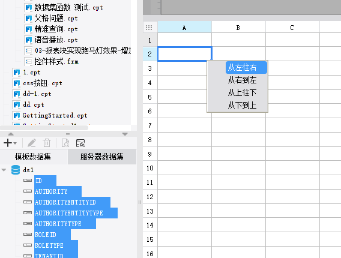Image resolution: width=341 pixels, height=258 pixels.
Task: Click the column icon beside AUTHORITYENTITYTYPE
Action: click(x=28, y=213)
